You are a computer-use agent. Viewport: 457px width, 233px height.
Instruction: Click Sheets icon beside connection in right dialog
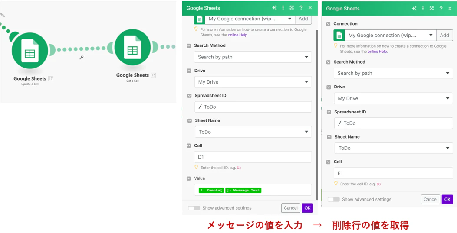(339, 36)
